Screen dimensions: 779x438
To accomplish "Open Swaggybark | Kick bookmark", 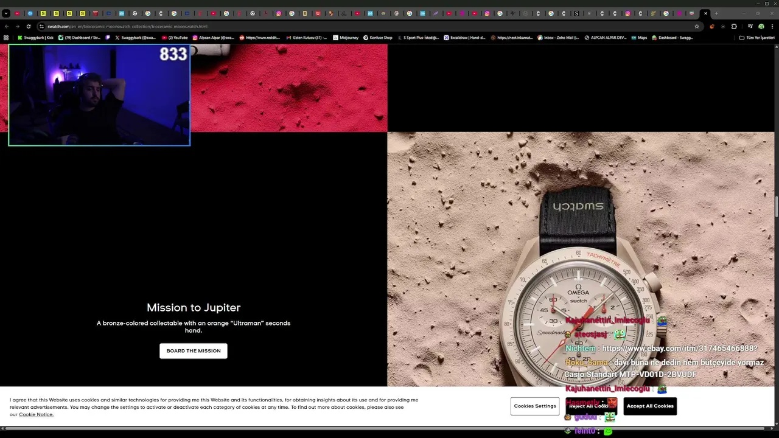I will [x=36, y=38].
